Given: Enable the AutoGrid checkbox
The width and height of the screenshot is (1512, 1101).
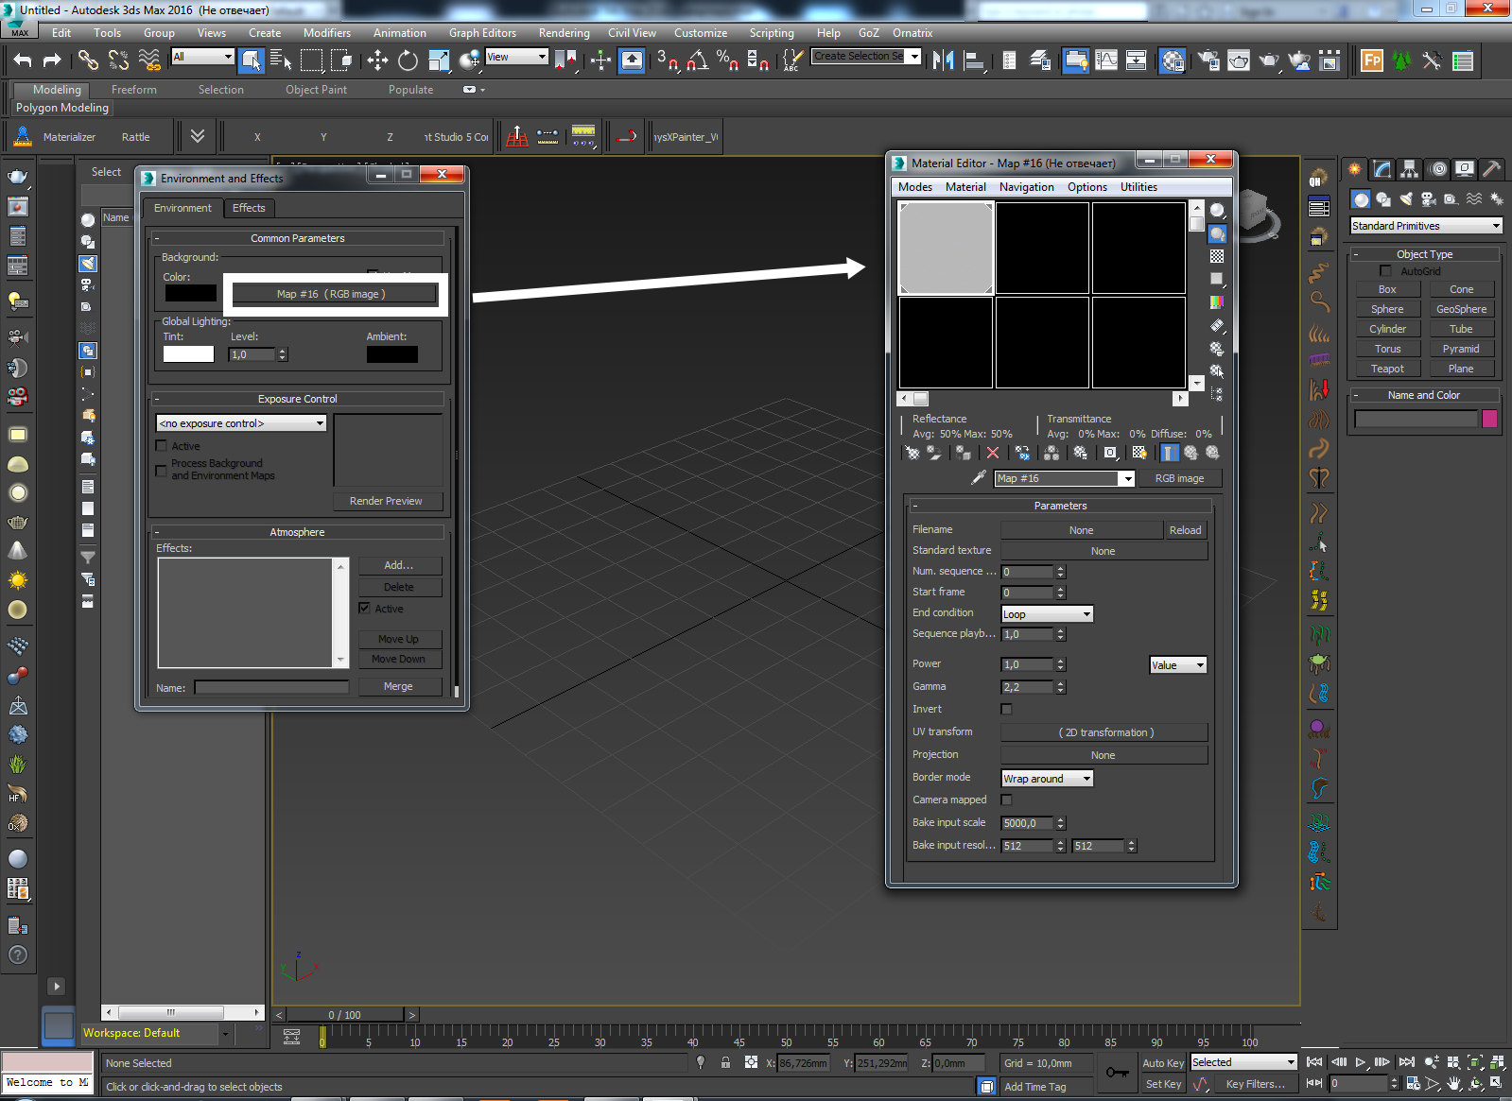Looking at the screenshot, I should coord(1385,271).
